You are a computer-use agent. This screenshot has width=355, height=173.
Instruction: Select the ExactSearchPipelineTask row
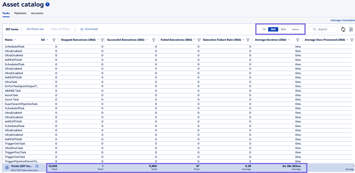point(177,104)
